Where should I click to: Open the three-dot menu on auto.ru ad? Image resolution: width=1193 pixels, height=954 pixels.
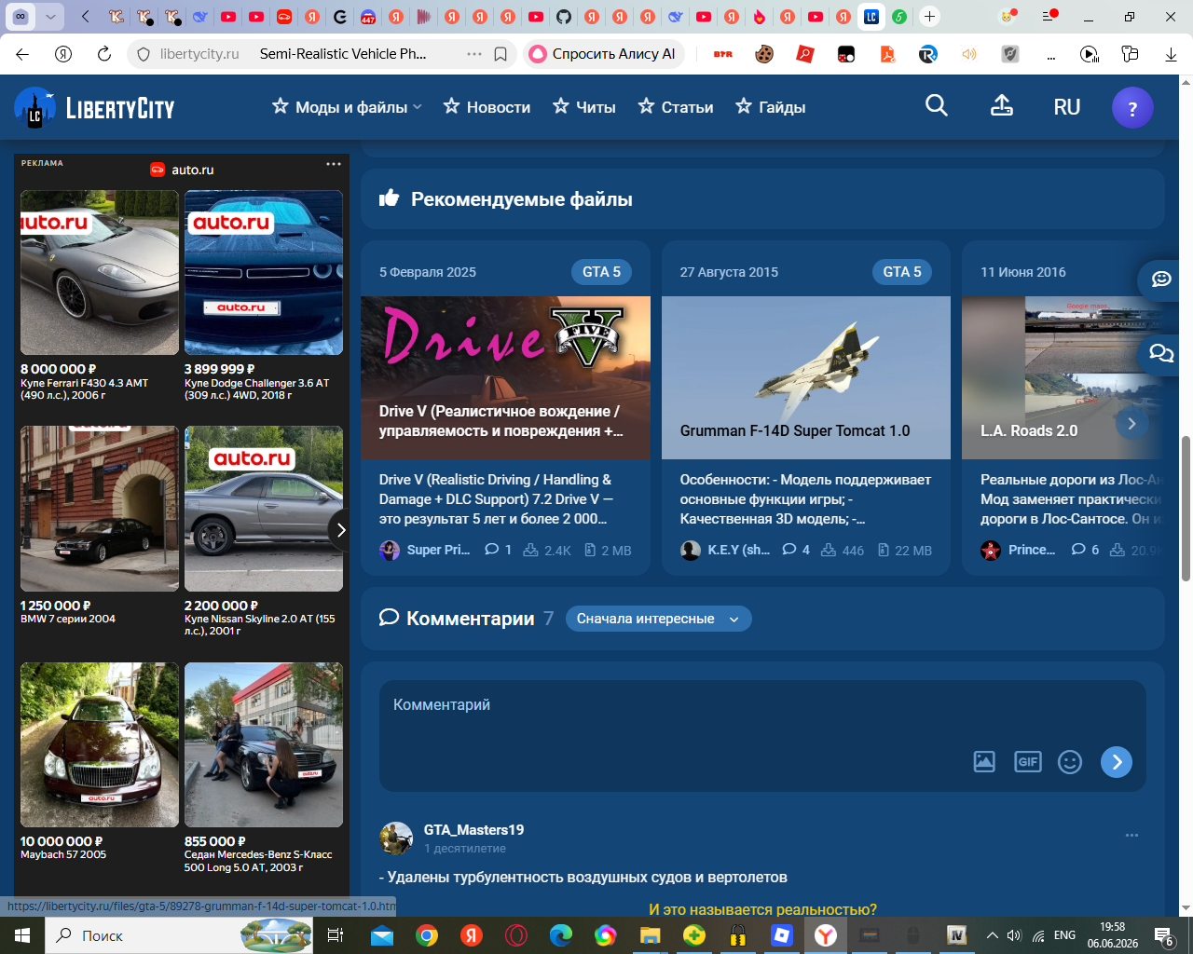click(334, 164)
